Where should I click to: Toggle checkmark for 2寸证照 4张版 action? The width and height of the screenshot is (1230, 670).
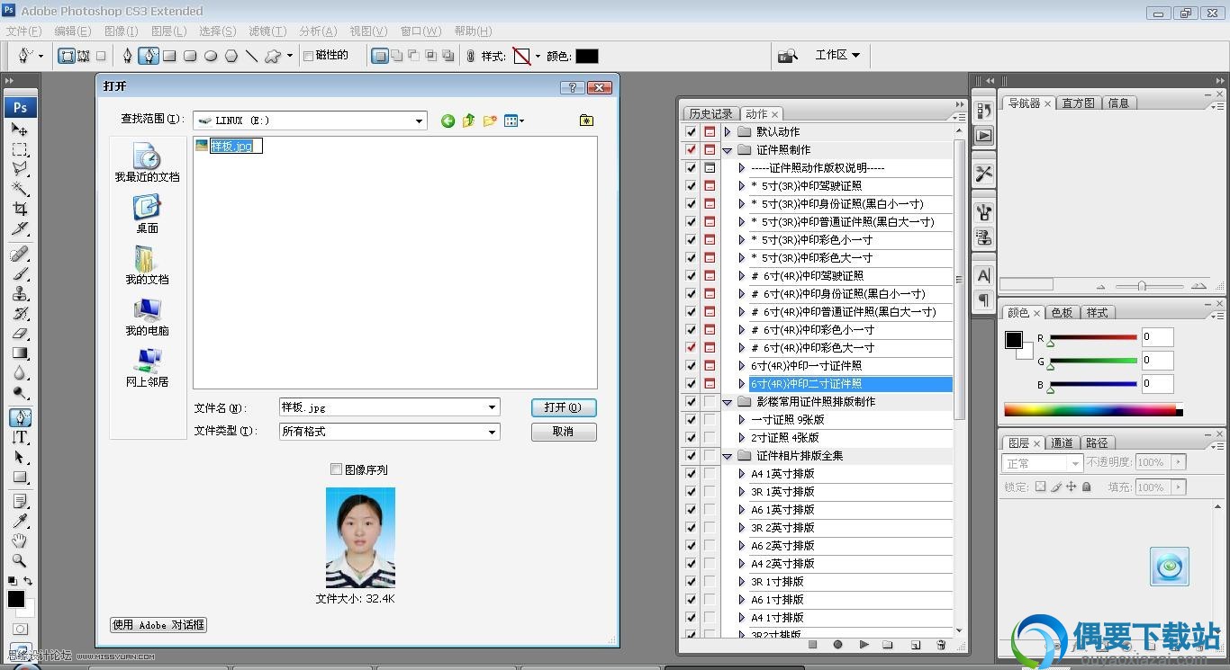691,437
